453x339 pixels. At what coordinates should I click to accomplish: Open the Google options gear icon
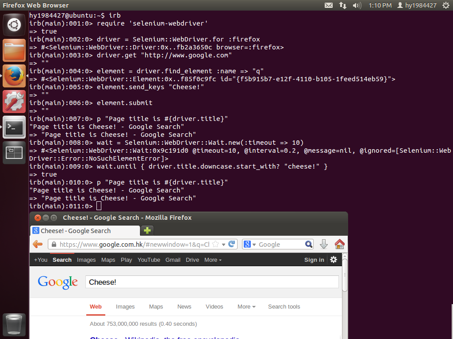pyautogui.click(x=334, y=260)
